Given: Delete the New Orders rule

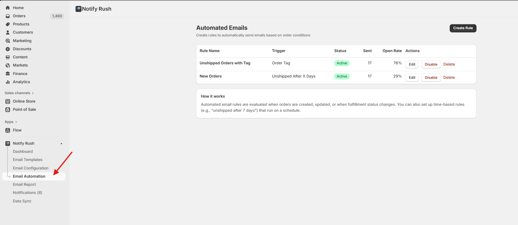Looking at the screenshot, I should (449, 78).
